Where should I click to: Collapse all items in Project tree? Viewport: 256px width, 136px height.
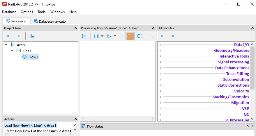(x=19, y=36)
